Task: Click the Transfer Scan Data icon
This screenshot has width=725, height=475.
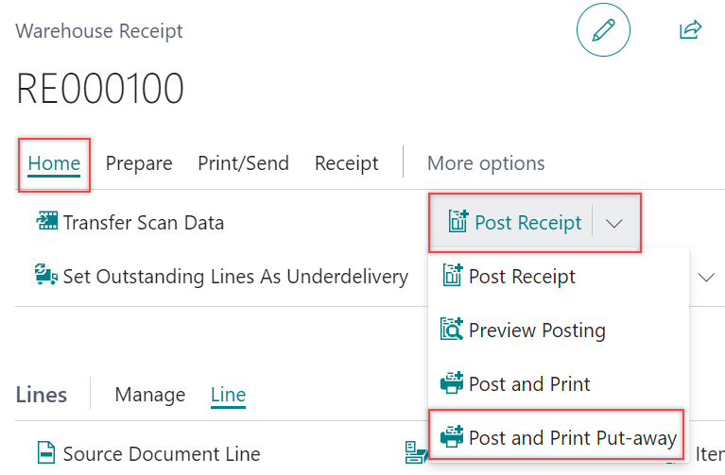Action: point(46,223)
